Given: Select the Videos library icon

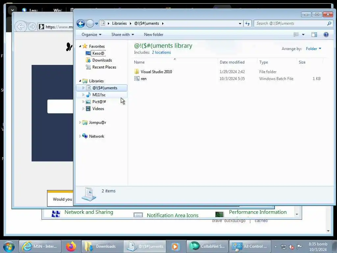Looking at the screenshot, I should pos(88,109).
